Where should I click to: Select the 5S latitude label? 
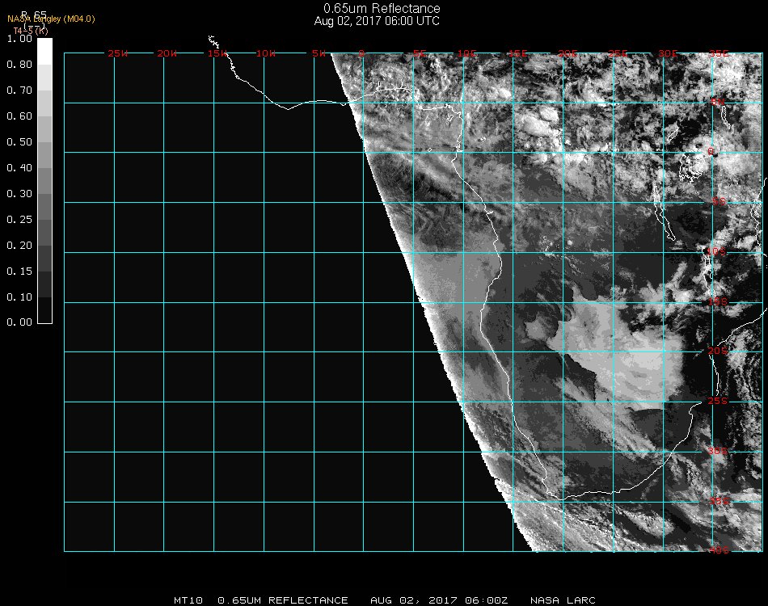point(719,201)
